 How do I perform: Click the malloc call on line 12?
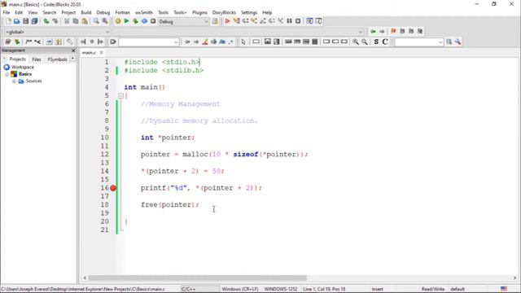[x=195, y=155]
